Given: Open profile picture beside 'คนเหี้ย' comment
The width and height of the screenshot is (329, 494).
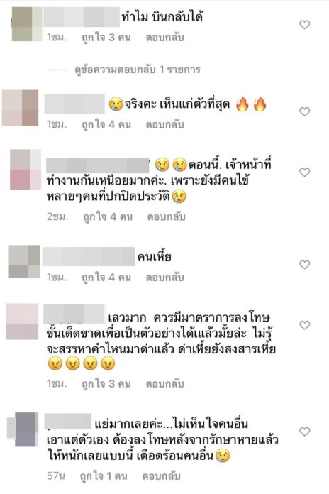Looking at the screenshot, I should (24, 262).
